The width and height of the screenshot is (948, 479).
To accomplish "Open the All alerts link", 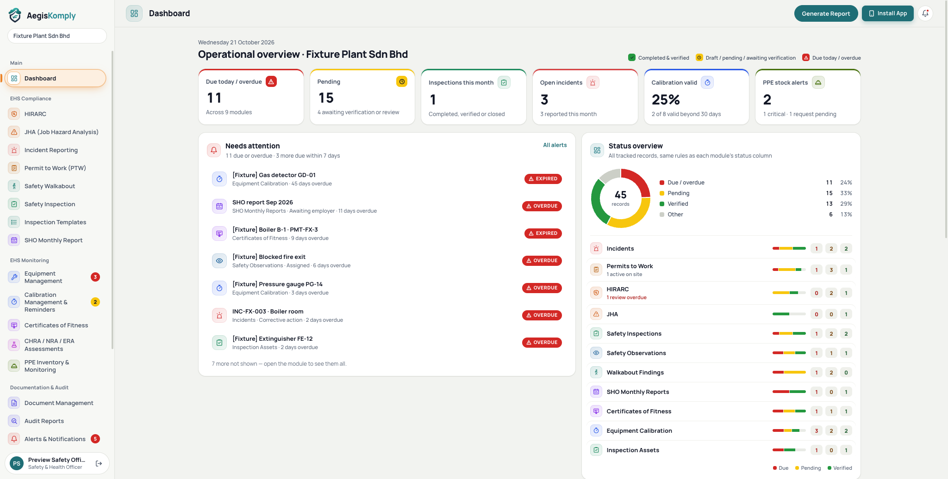I will (x=555, y=145).
